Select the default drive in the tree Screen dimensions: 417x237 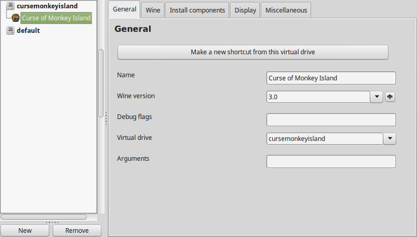(x=28, y=30)
